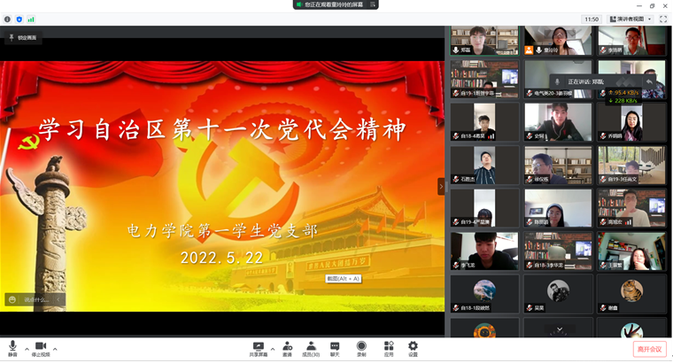This screenshot has height=363, width=673.
Task: Show more participants with down chevron
Action: pos(560,329)
